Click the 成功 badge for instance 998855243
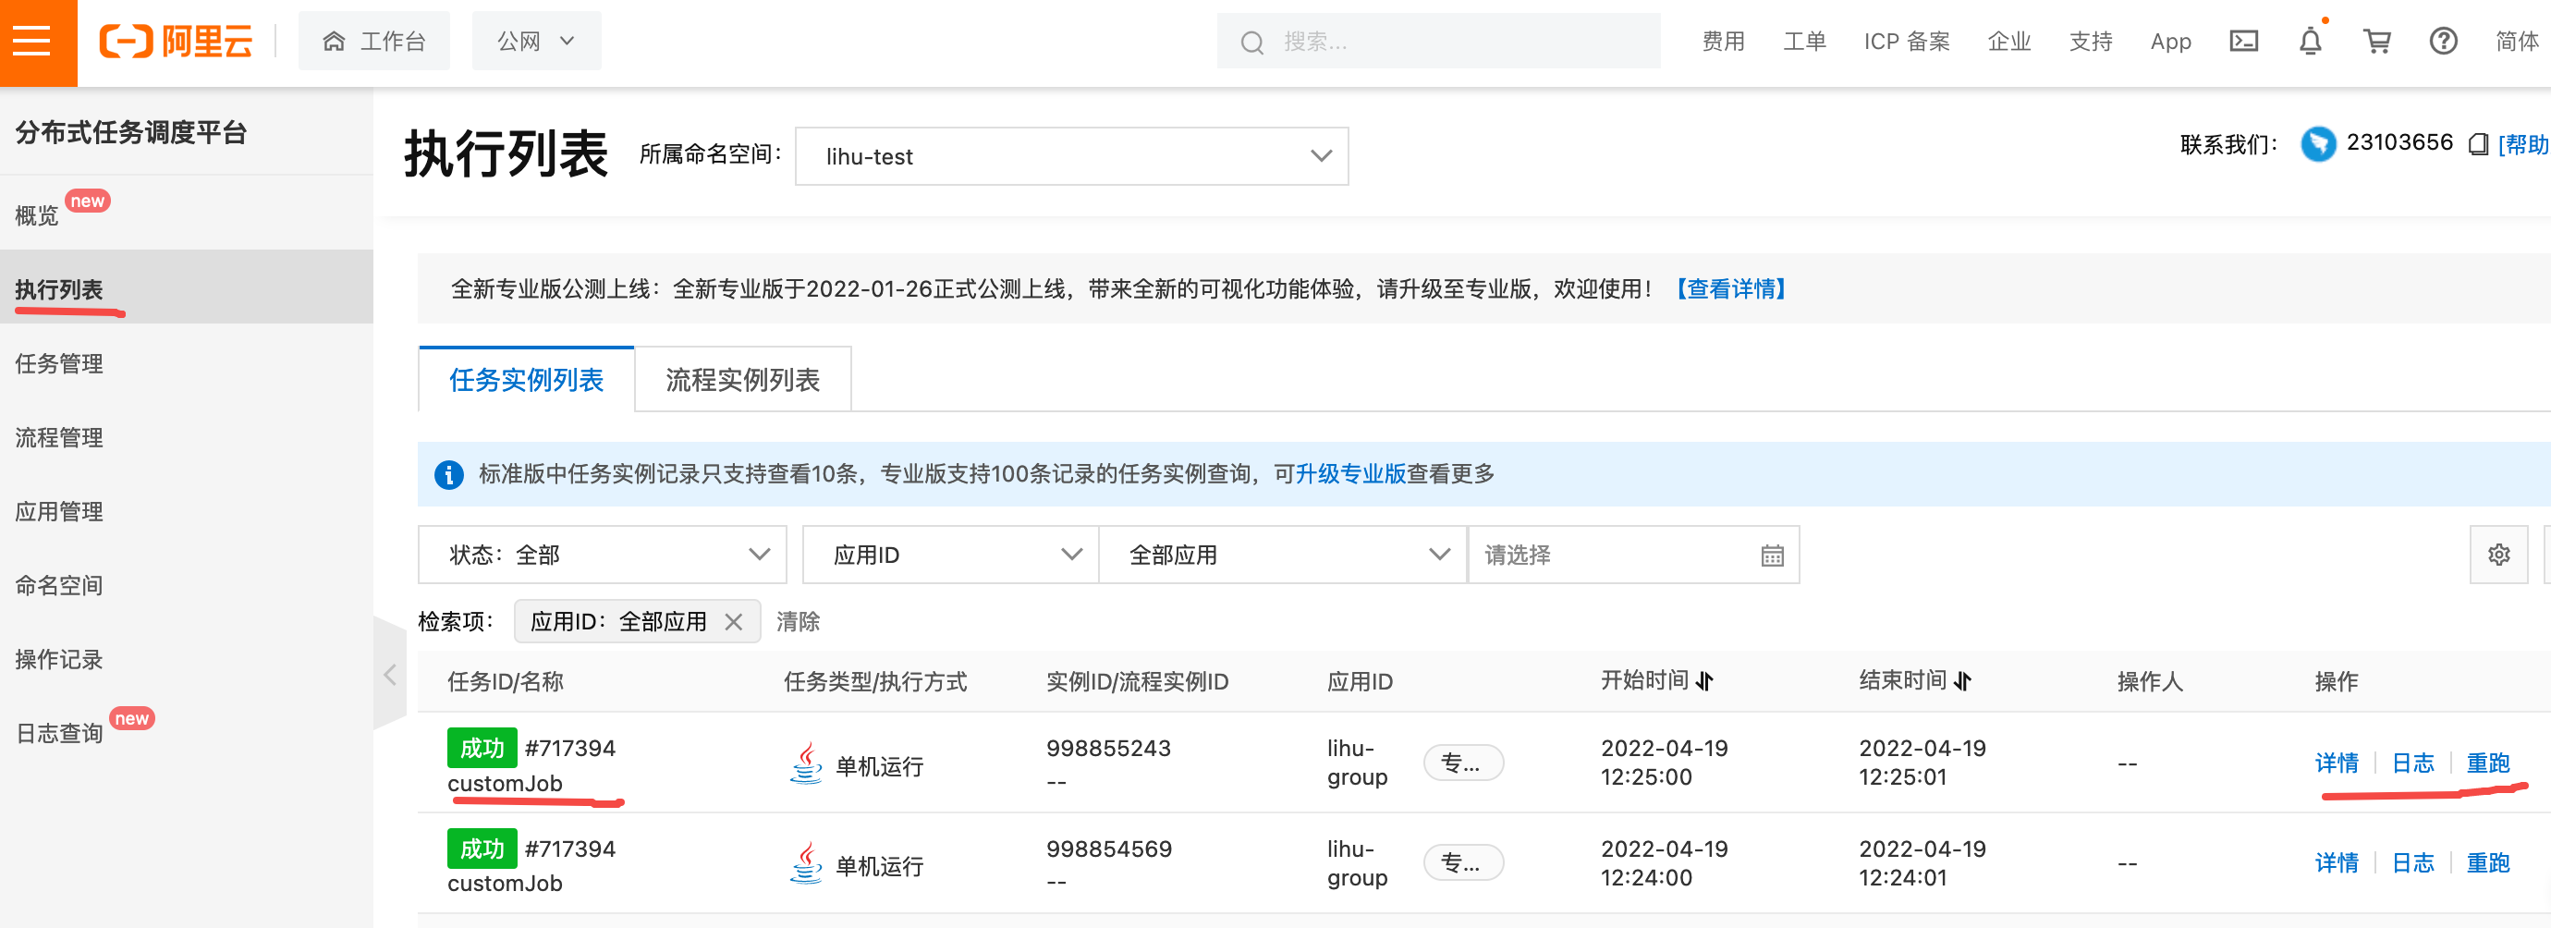Viewport: 2551px width, 928px height. (x=482, y=748)
